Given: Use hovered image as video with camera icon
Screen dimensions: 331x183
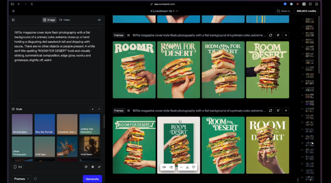Looking at the screenshot, I should click(164, 167).
